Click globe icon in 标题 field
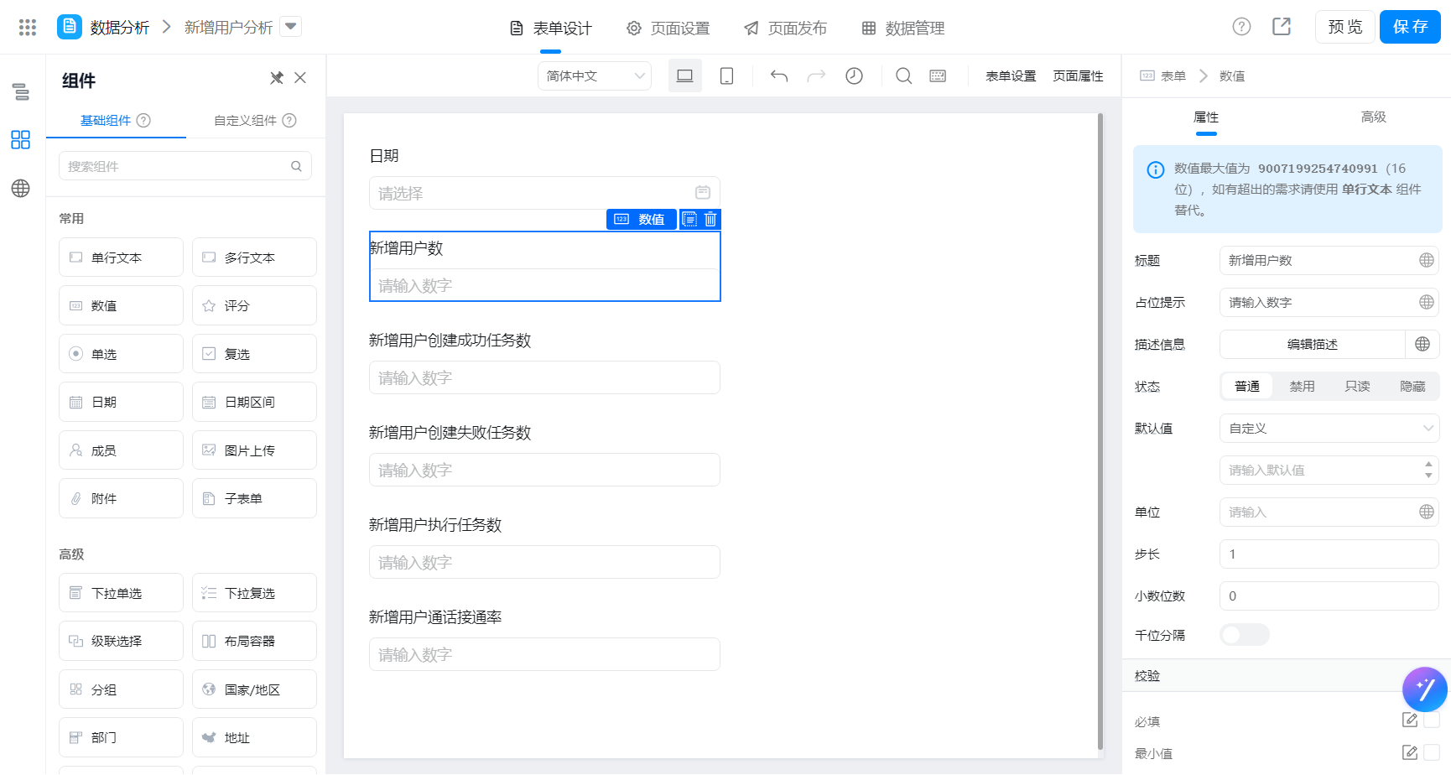Screen dimensions: 1451x775 tap(1426, 260)
